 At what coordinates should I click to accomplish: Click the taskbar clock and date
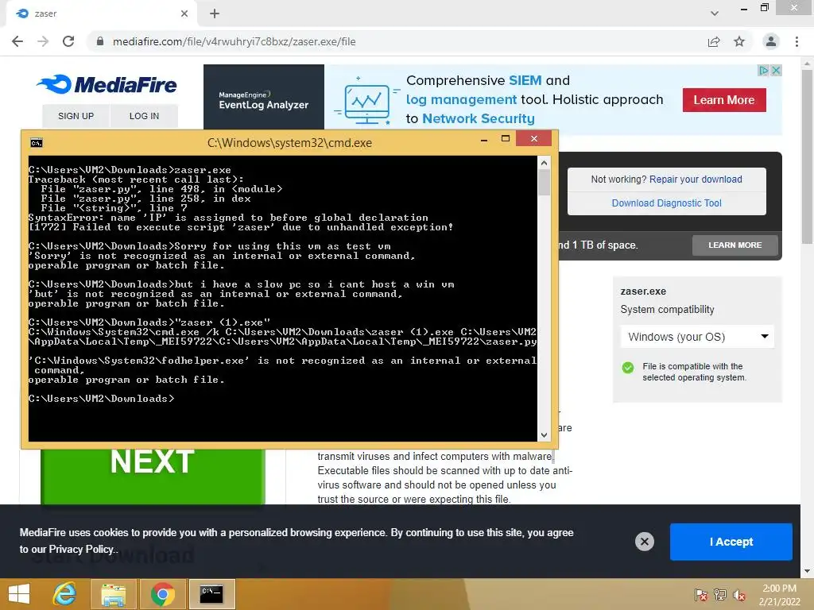[x=779, y=595]
